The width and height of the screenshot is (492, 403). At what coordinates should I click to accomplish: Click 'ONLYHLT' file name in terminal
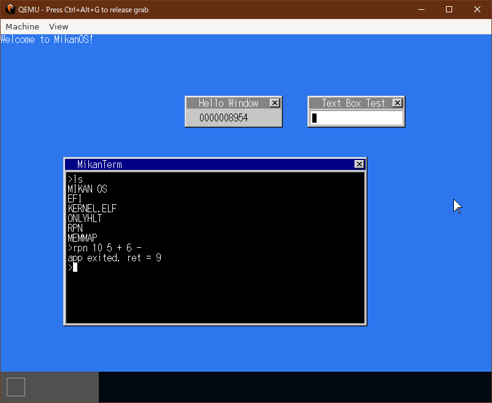pos(85,218)
